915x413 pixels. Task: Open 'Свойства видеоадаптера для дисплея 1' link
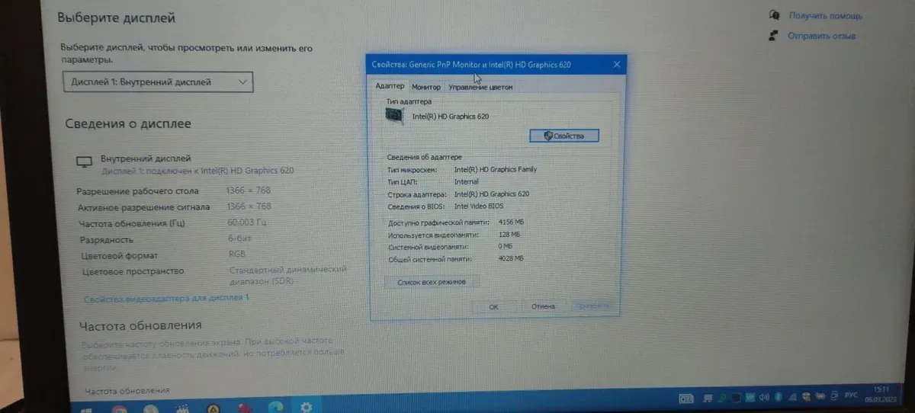tap(166, 298)
